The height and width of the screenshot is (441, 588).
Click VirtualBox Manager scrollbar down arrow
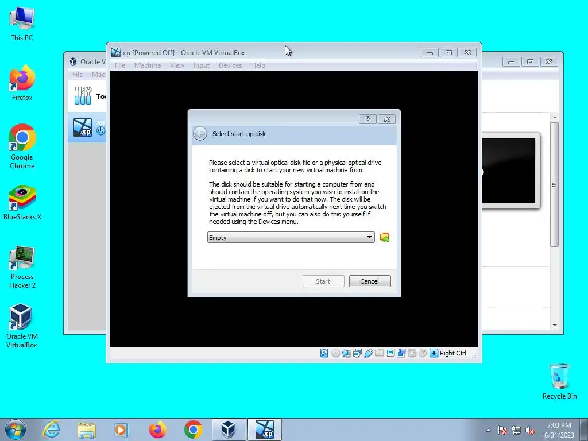tap(555, 326)
